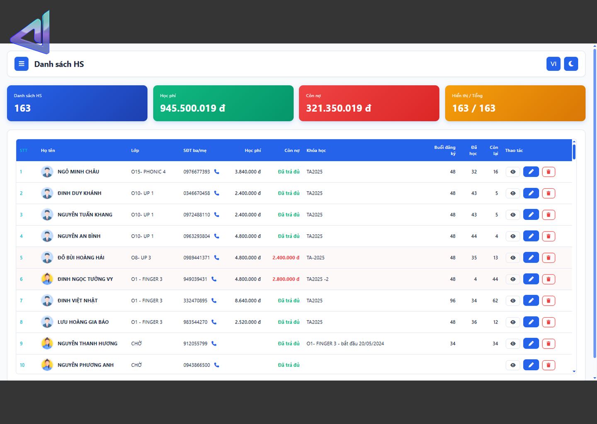Click the table's vertical scrollbar down arrow
The width and height of the screenshot is (597, 424).
[574, 371]
